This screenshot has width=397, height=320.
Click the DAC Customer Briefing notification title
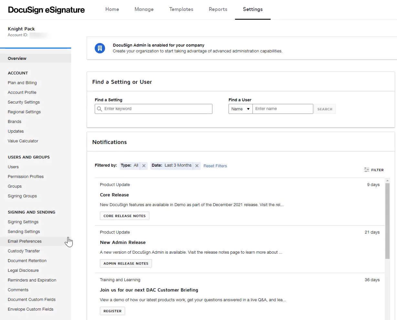click(149, 290)
